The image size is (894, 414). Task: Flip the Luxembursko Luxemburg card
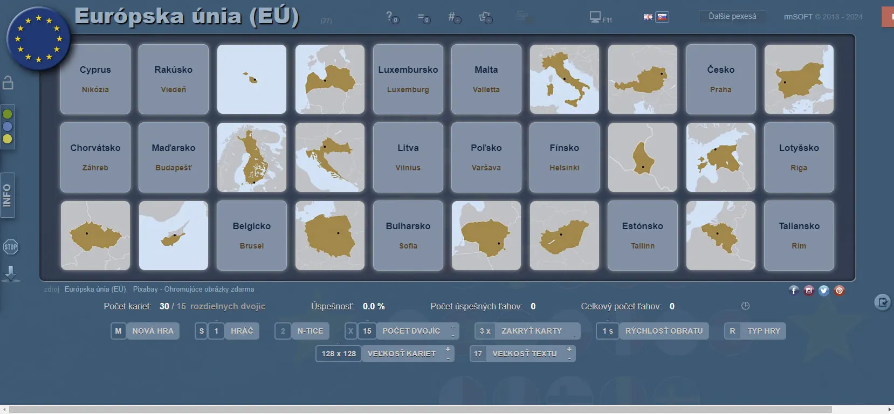[x=408, y=79]
